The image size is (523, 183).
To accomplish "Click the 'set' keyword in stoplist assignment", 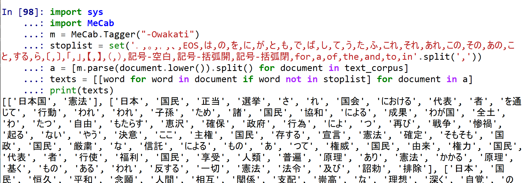I will (x=117, y=46).
